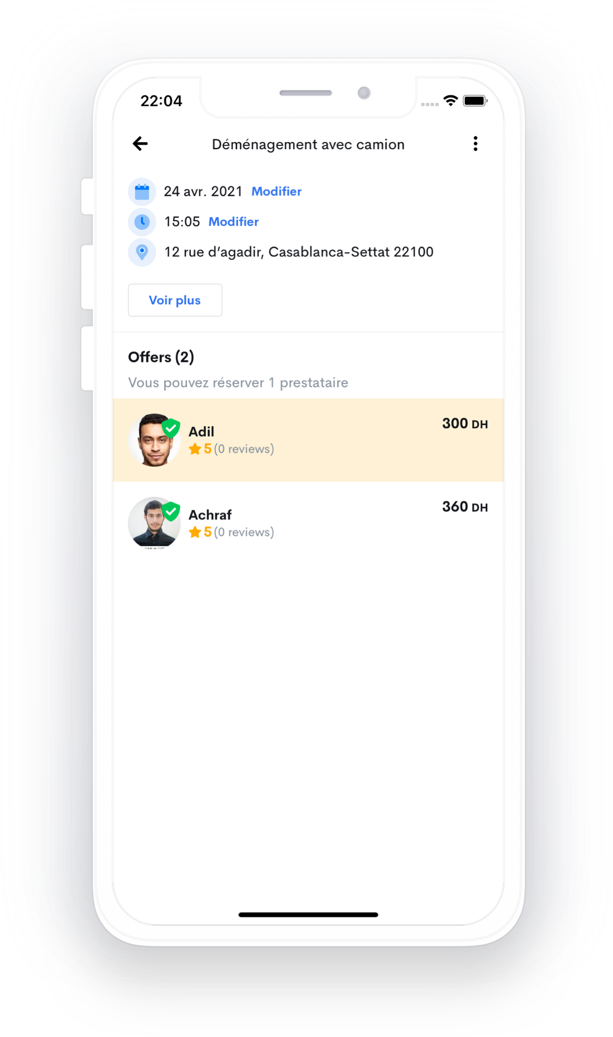Tap the location pin icon
Viewport: 613px width, 1037px height.
[x=142, y=252]
